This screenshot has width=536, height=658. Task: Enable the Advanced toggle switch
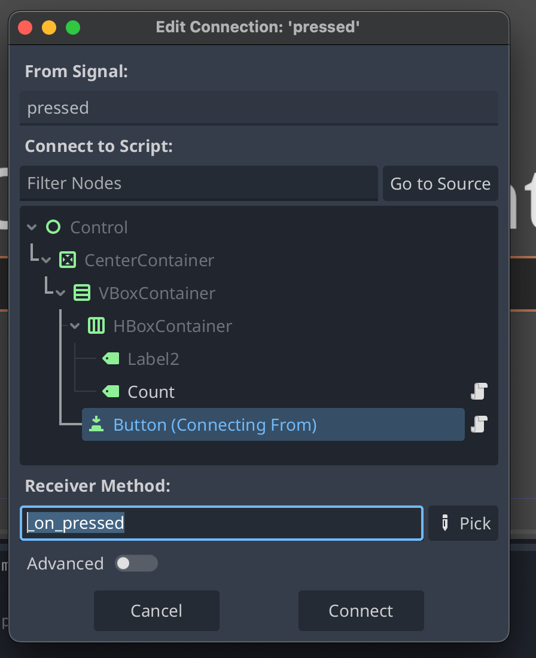point(136,563)
